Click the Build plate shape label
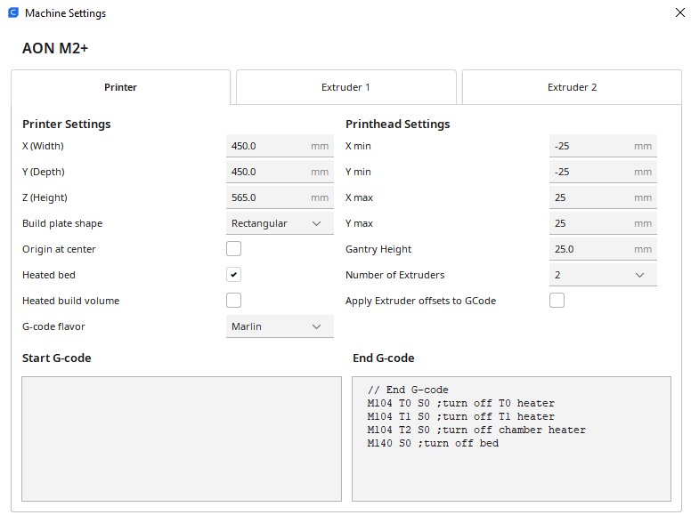Viewport: 691px width, 515px height. (x=62, y=223)
